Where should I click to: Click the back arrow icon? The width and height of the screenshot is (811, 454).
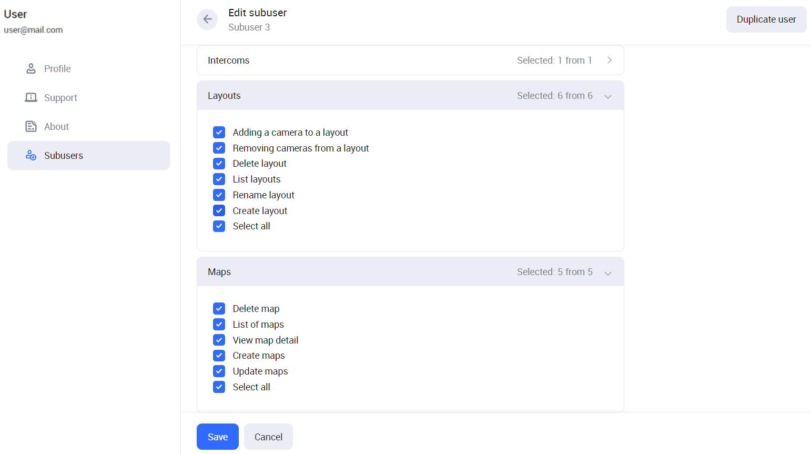207,19
